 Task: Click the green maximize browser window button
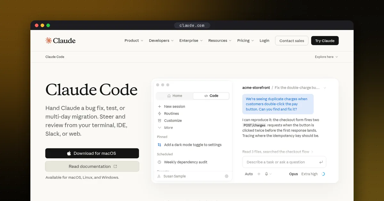coord(48,26)
